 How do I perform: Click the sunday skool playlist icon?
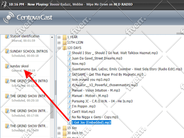(7, 66)
